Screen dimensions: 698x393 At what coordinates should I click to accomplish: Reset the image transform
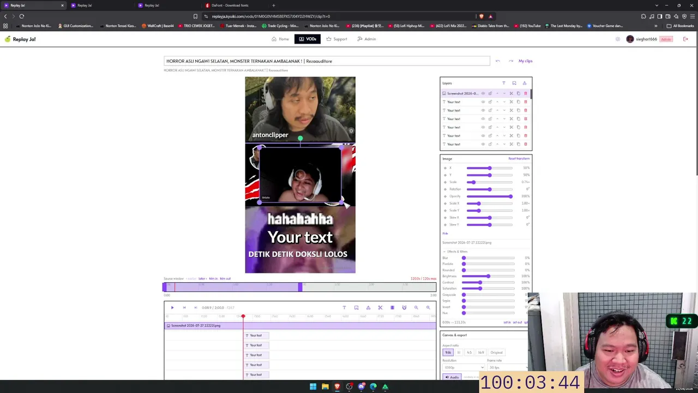(x=519, y=159)
